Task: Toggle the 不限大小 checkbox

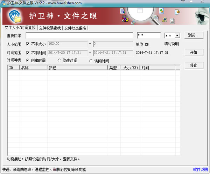Action: 28,44
